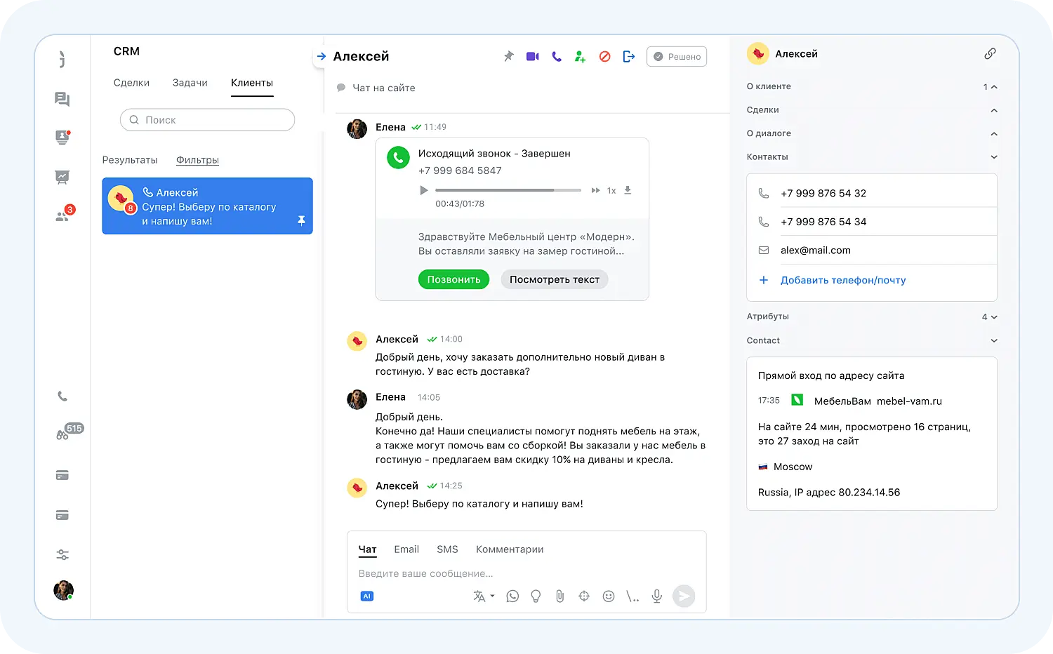
Task: Start a video call from the chat header
Action: [532, 56]
